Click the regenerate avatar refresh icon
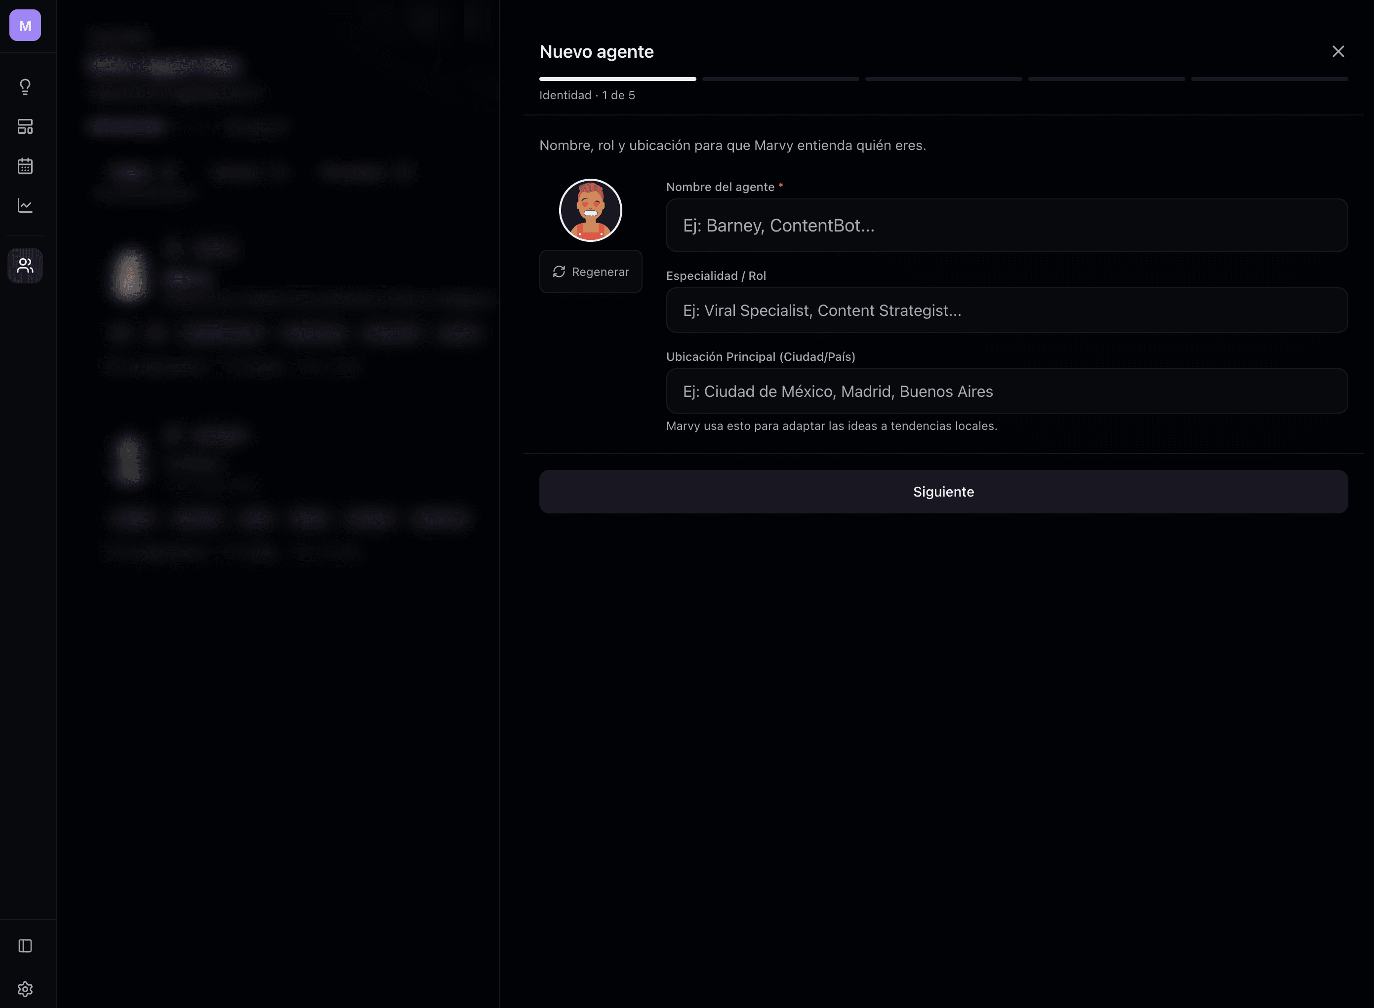This screenshot has width=1374, height=1008. (559, 271)
